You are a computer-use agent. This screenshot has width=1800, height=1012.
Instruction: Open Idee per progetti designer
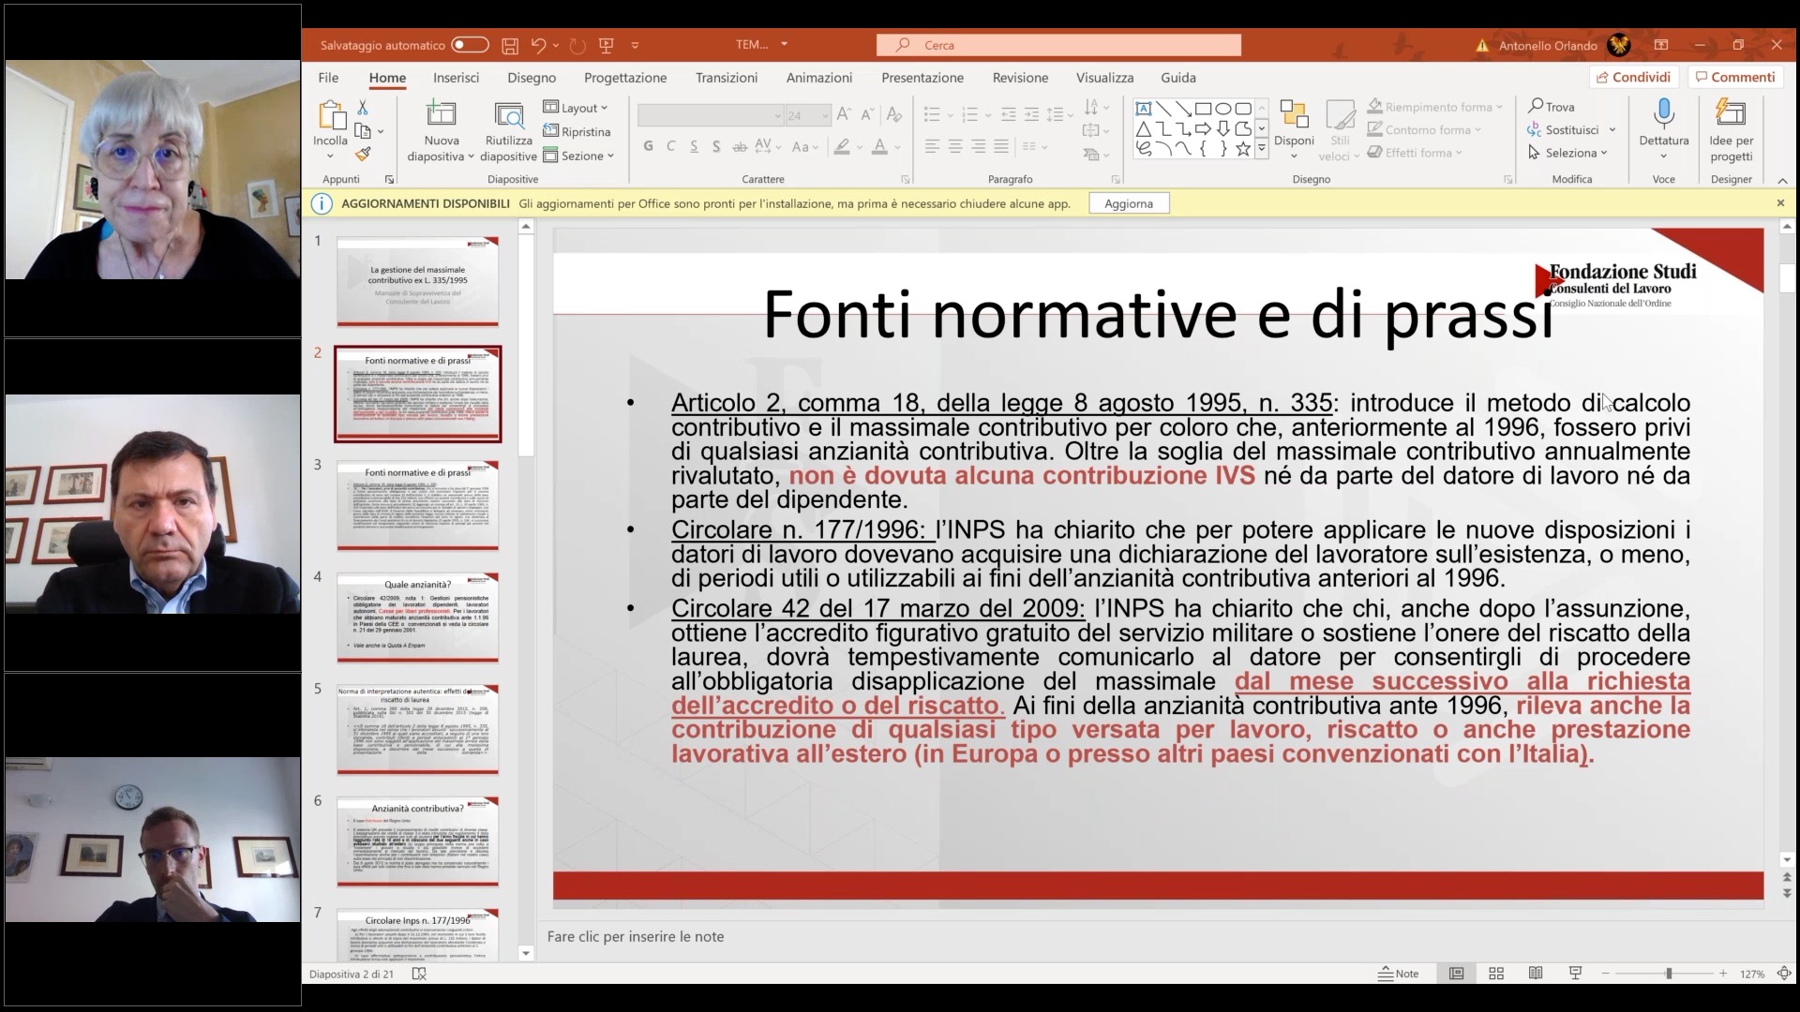tap(1731, 116)
